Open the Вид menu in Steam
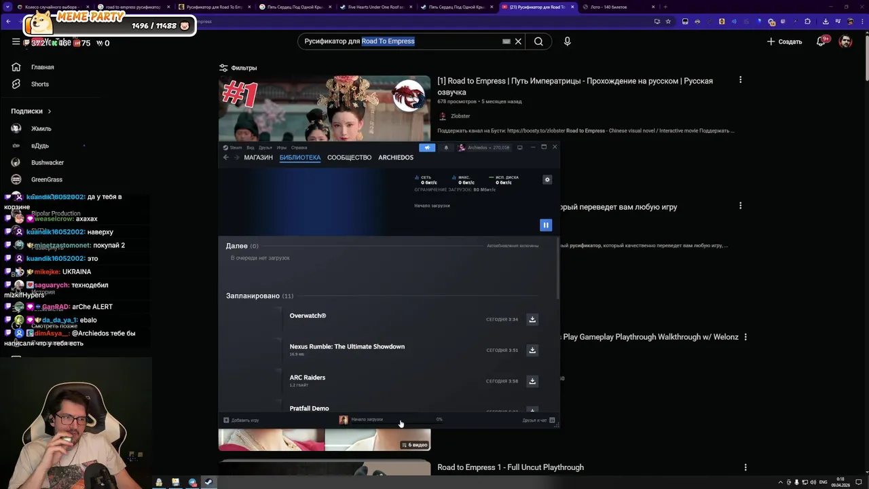 click(x=251, y=147)
